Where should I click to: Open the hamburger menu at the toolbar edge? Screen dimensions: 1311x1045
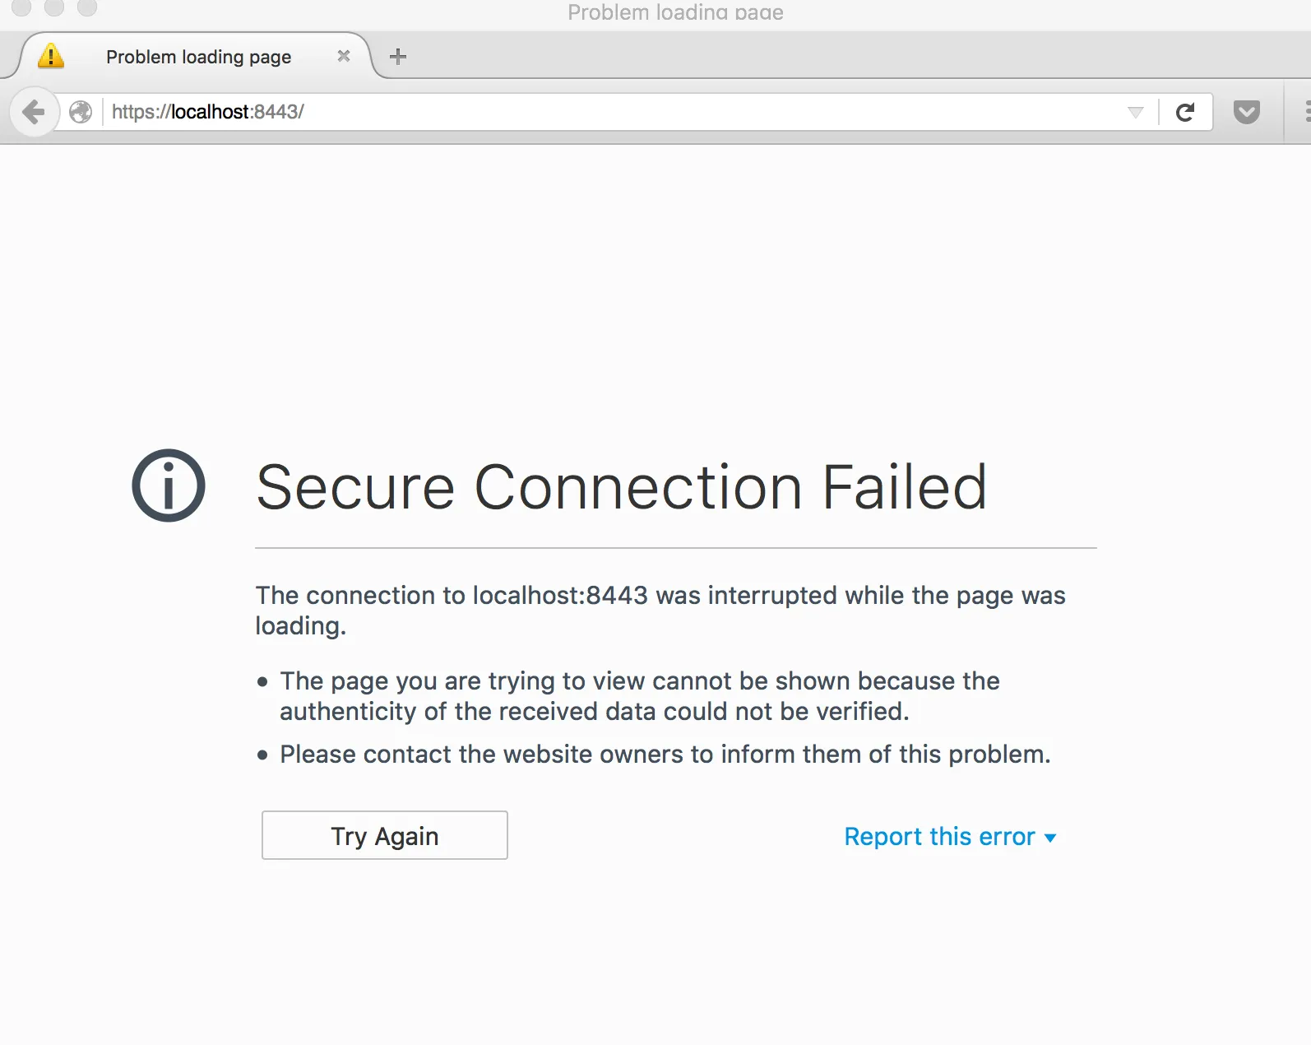pos(1306,112)
